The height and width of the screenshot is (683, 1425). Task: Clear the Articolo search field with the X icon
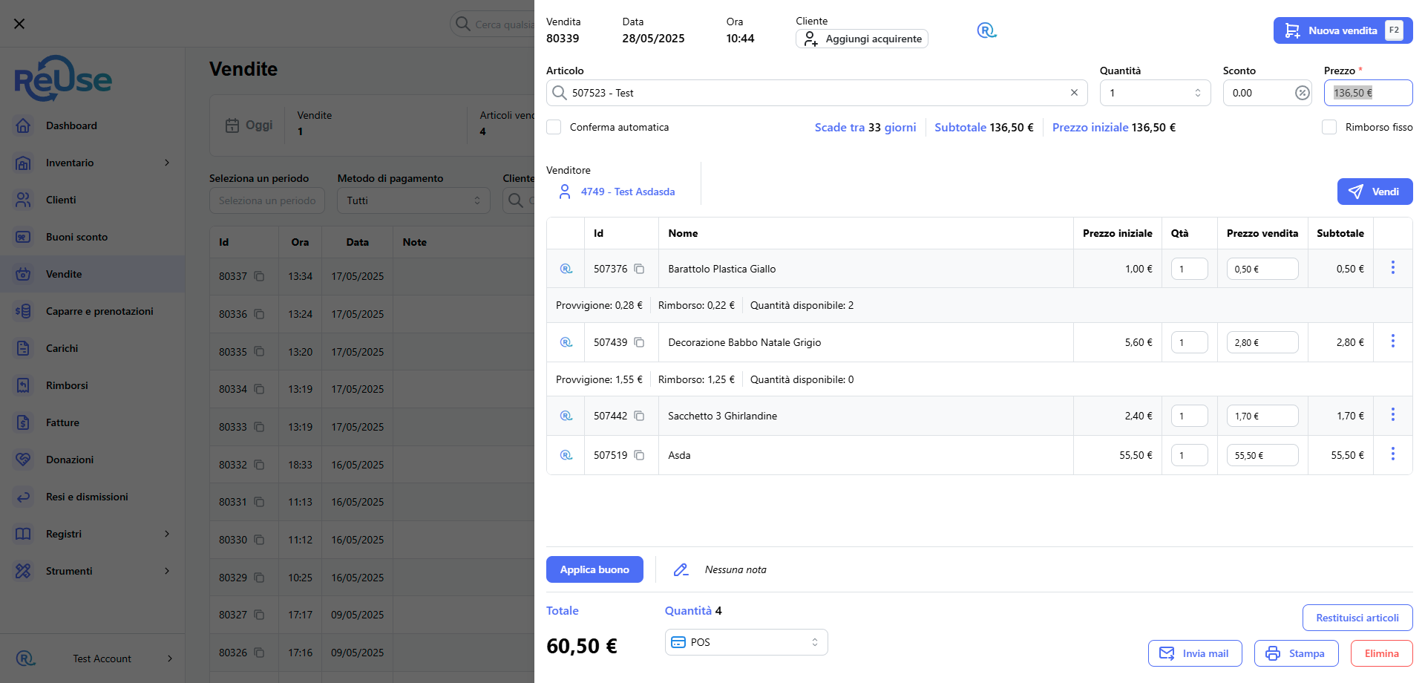tap(1074, 93)
